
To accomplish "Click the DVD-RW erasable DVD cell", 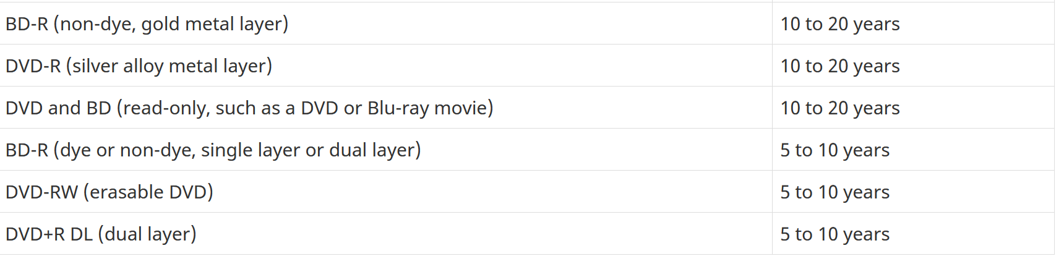I will click(386, 192).
